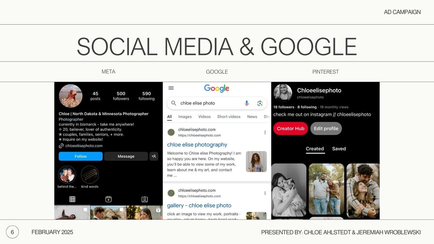This screenshot has height=244, width=434.
Task: Click the Instagram name "Chloe | North Dakota & Minnesota Photographer"
Action: (x=104, y=114)
